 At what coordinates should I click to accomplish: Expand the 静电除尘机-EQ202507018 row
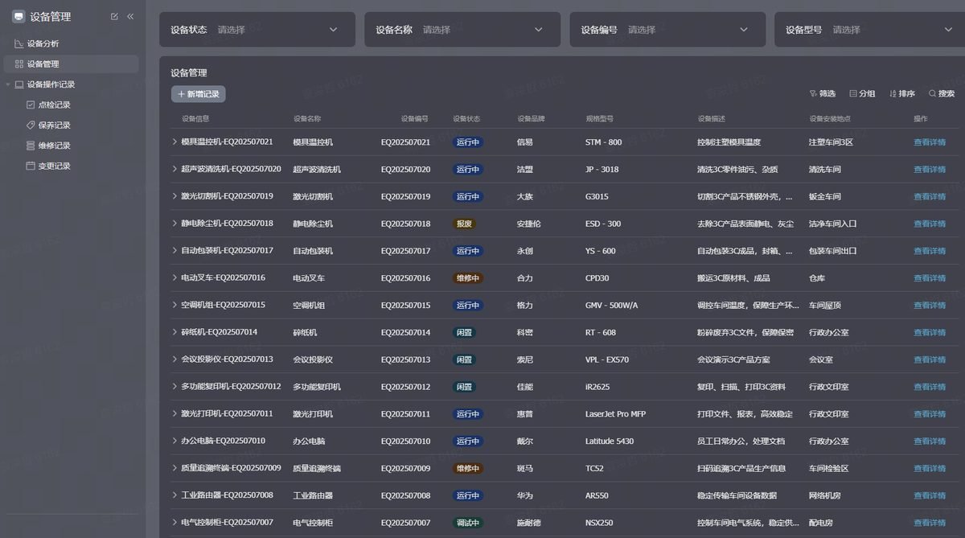[x=175, y=224]
